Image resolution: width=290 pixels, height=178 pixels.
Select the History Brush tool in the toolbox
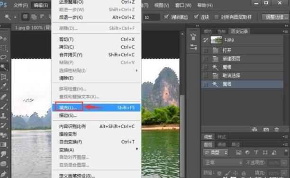(3, 125)
